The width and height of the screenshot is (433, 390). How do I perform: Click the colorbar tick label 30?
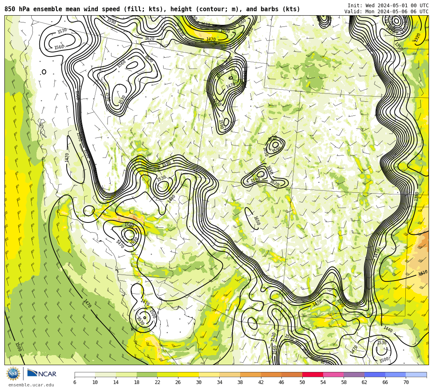tap(199, 382)
